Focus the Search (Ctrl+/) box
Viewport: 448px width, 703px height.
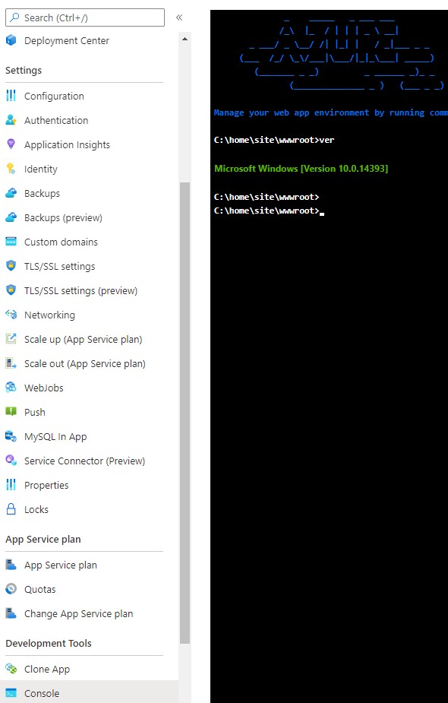tap(85, 17)
